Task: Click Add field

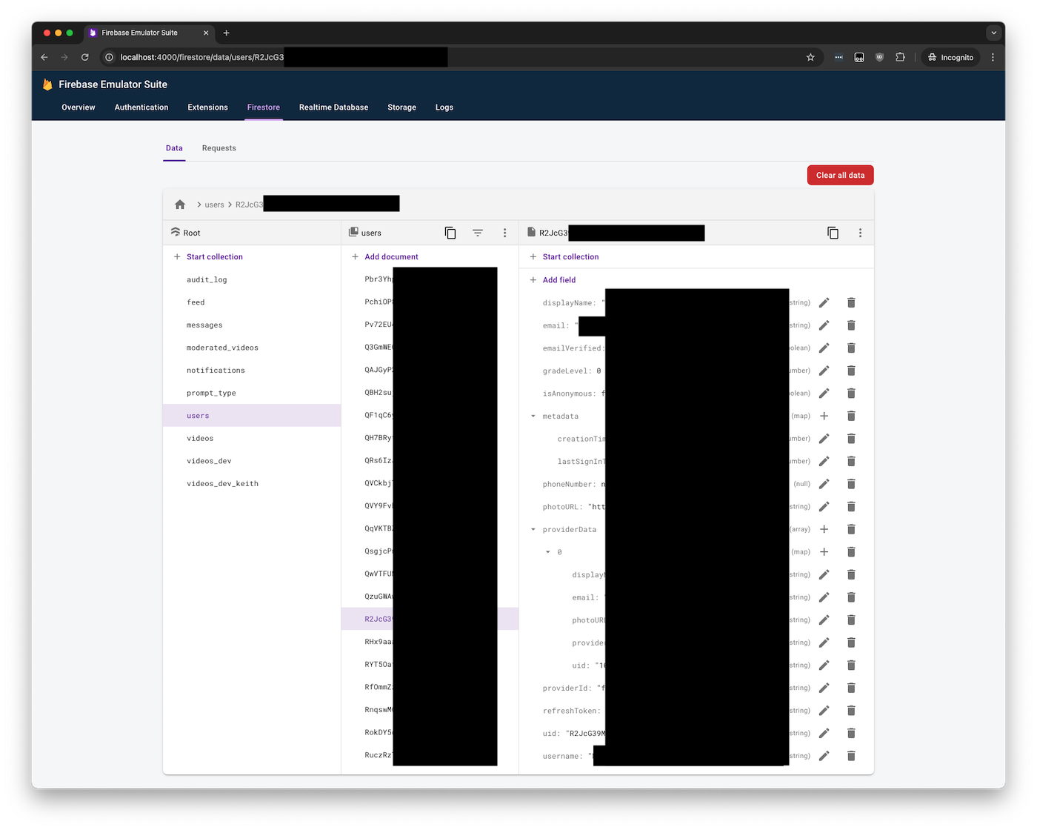Action: 559,280
